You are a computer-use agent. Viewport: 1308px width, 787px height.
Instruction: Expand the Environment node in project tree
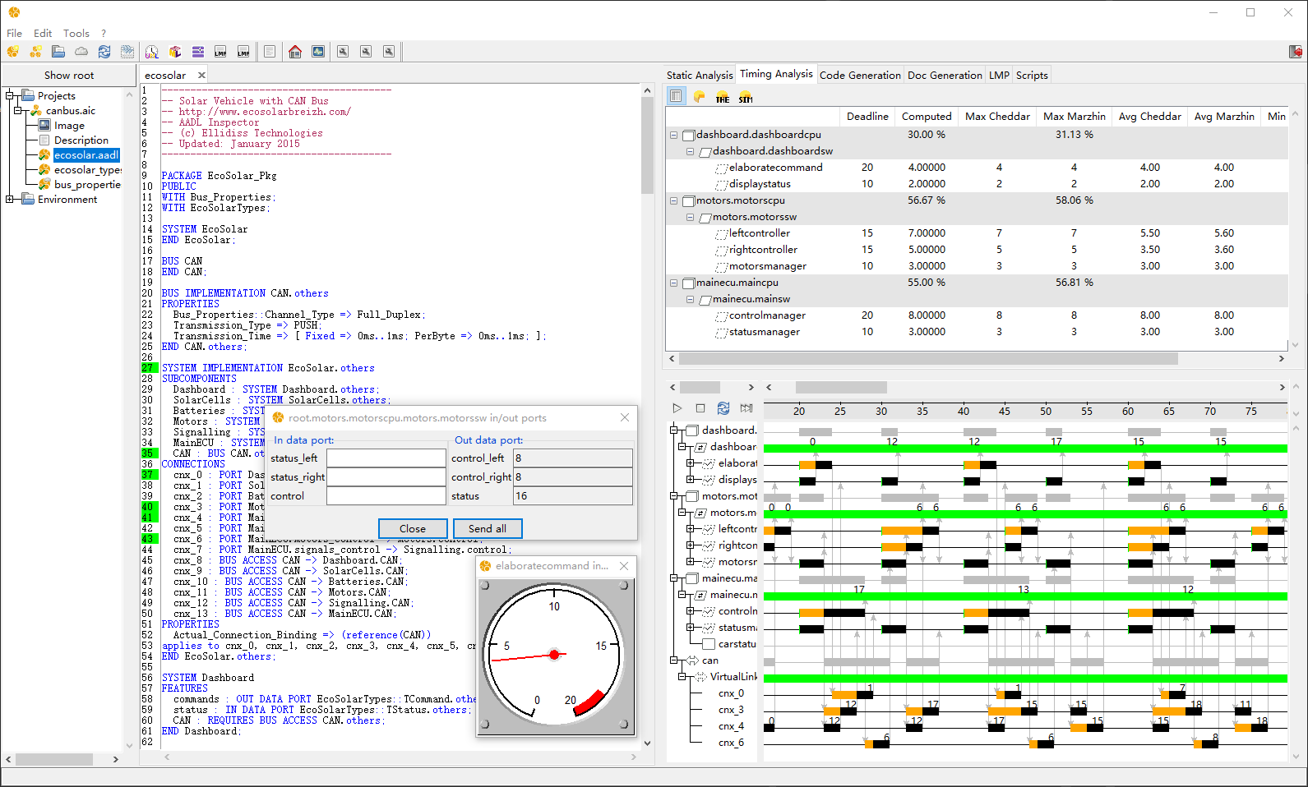coord(10,200)
